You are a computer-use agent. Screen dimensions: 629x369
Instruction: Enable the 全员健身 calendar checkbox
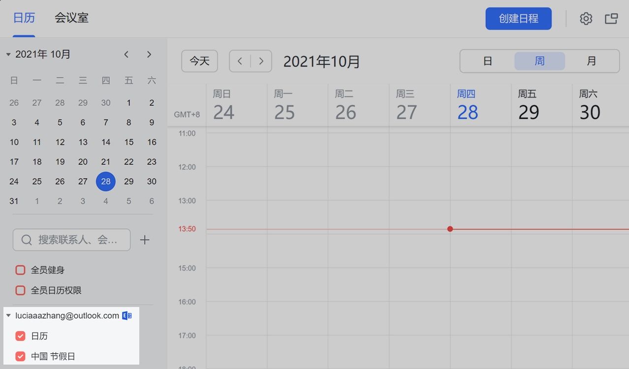(20, 270)
